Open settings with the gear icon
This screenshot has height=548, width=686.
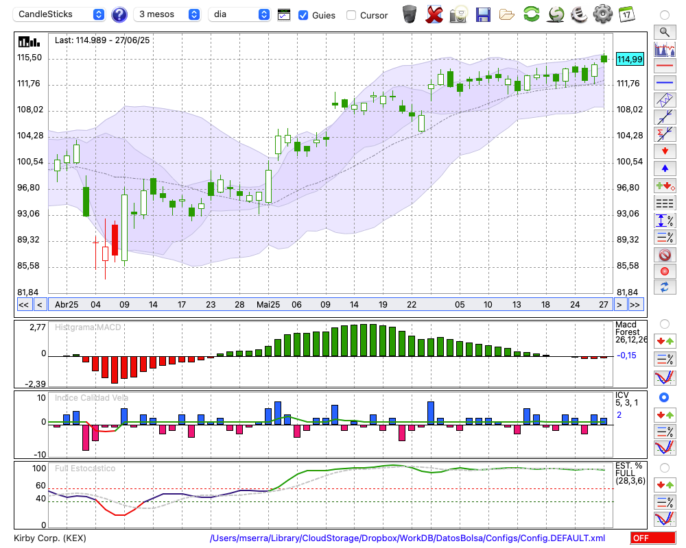pyautogui.click(x=603, y=14)
